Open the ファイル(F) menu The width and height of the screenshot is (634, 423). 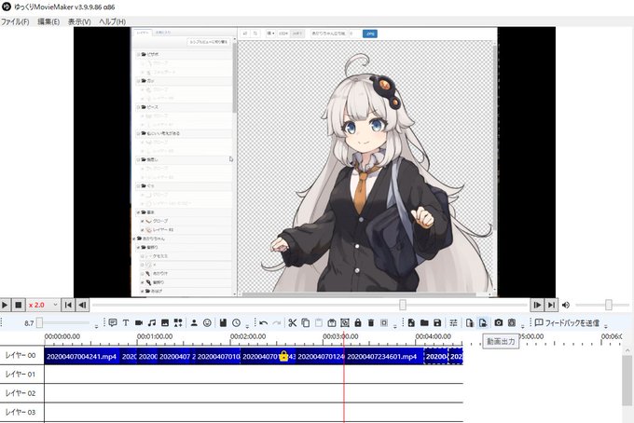coord(15,21)
